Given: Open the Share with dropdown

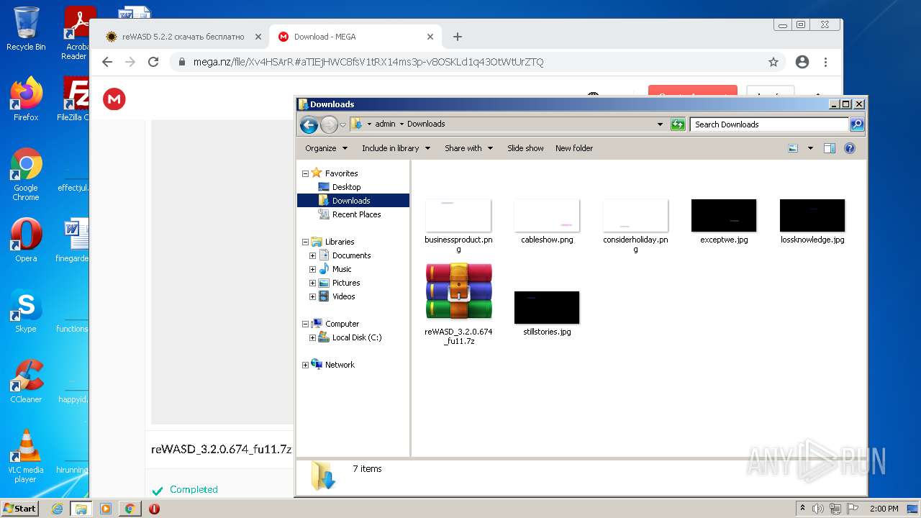Looking at the screenshot, I should pyautogui.click(x=468, y=148).
